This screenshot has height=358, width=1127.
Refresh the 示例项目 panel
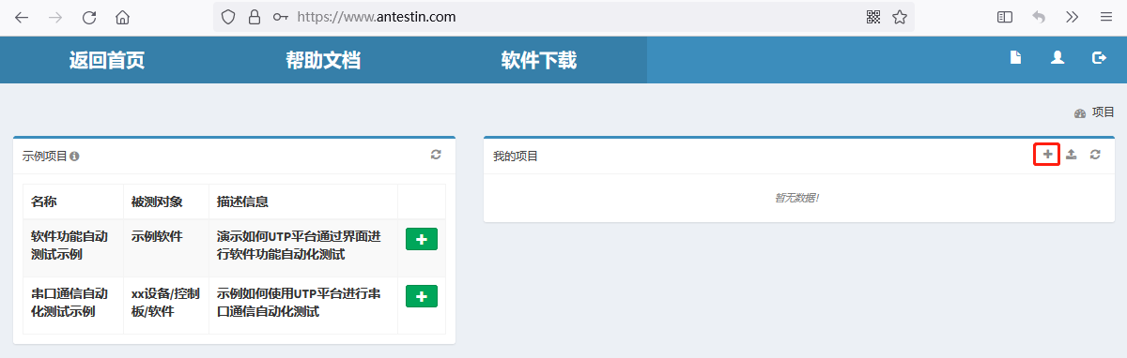pos(436,154)
